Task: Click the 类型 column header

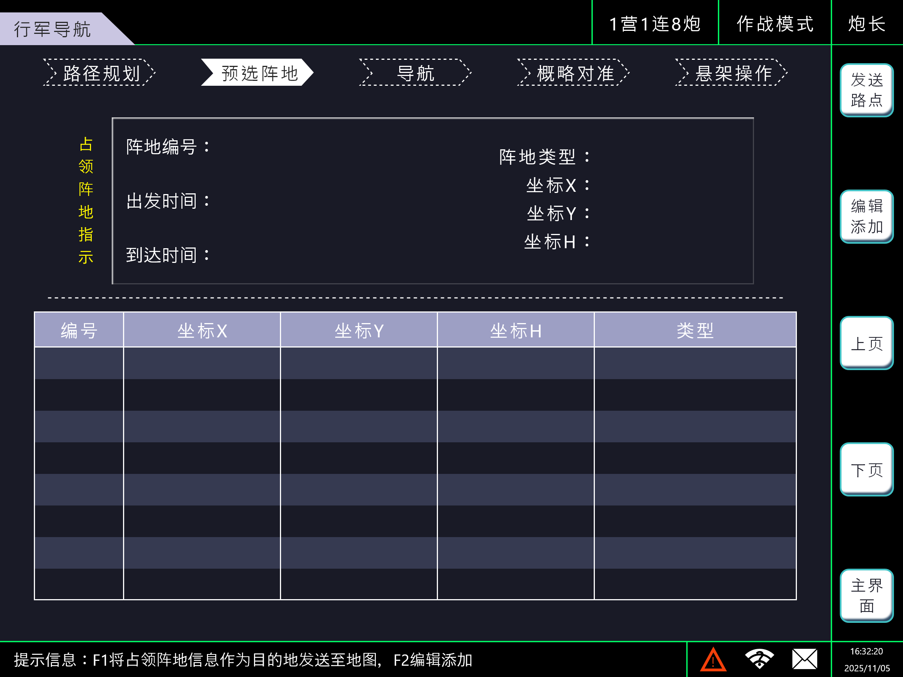Action: pyautogui.click(x=695, y=330)
